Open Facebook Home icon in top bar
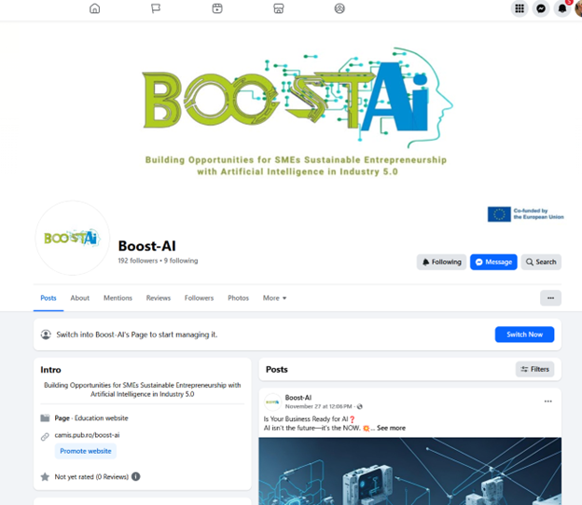Viewport: 582px width, 505px height. click(x=94, y=8)
